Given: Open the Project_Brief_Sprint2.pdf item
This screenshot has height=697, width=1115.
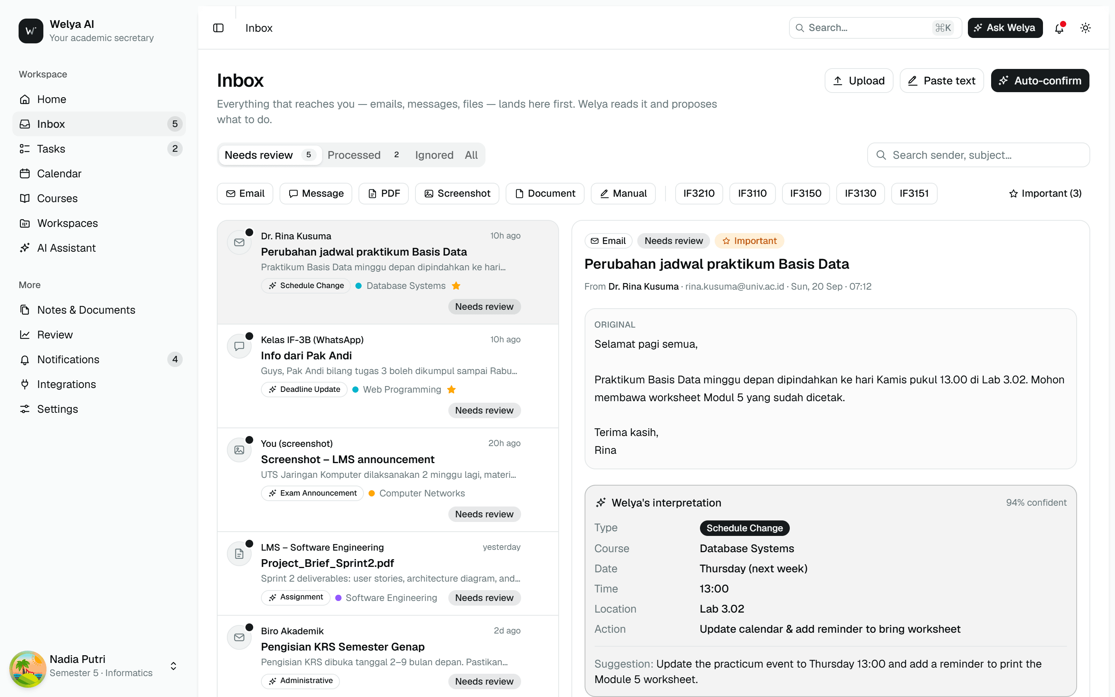Looking at the screenshot, I should pos(388,573).
